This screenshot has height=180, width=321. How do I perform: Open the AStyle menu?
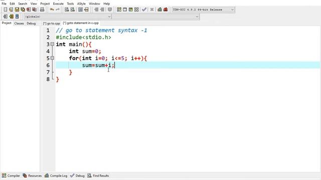(81, 3)
